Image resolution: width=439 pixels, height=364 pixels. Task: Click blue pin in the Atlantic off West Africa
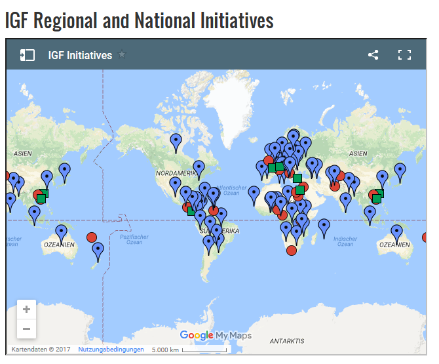(x=254, y=193)
